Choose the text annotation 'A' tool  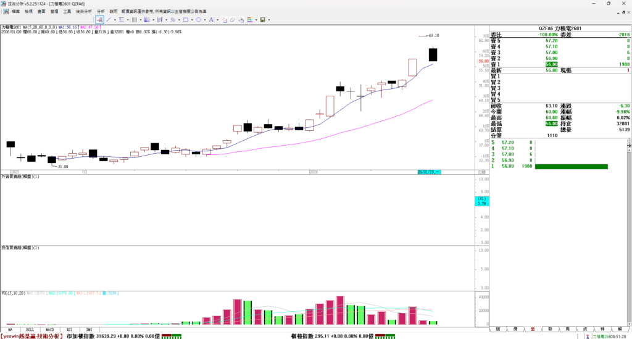[x=211, y=20]
